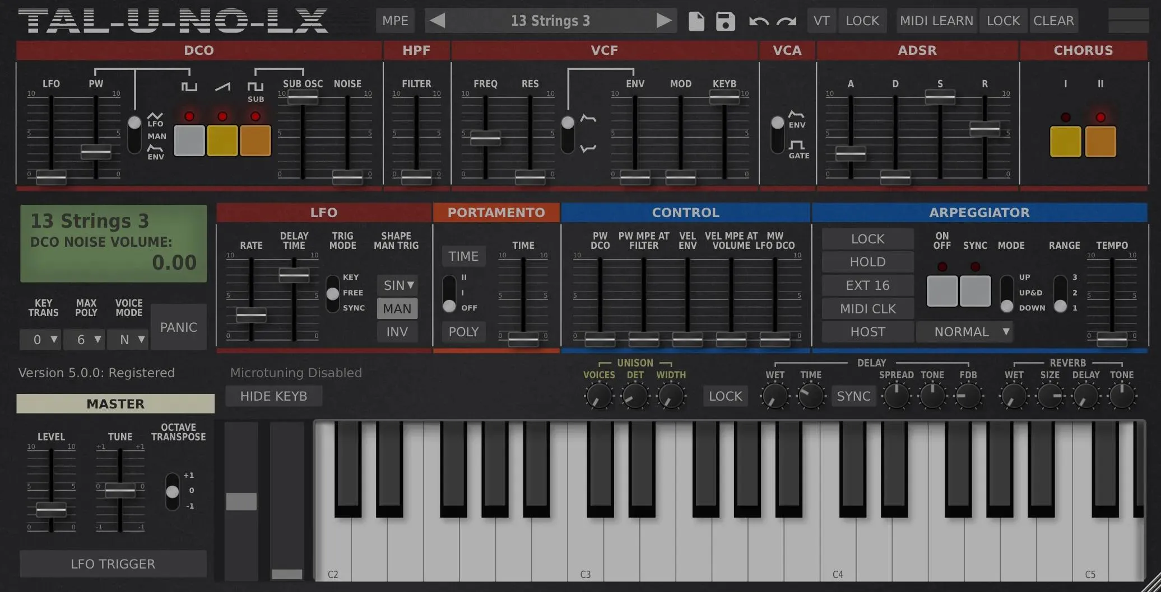Flip the LFO trig mode KEY/FREE/SYNC switch
The height and width of the screenshot is (592, 1161).
(333, 293)
